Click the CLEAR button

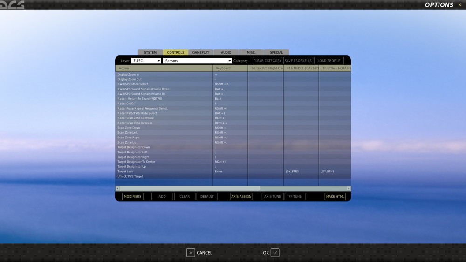tap(185, 197)
